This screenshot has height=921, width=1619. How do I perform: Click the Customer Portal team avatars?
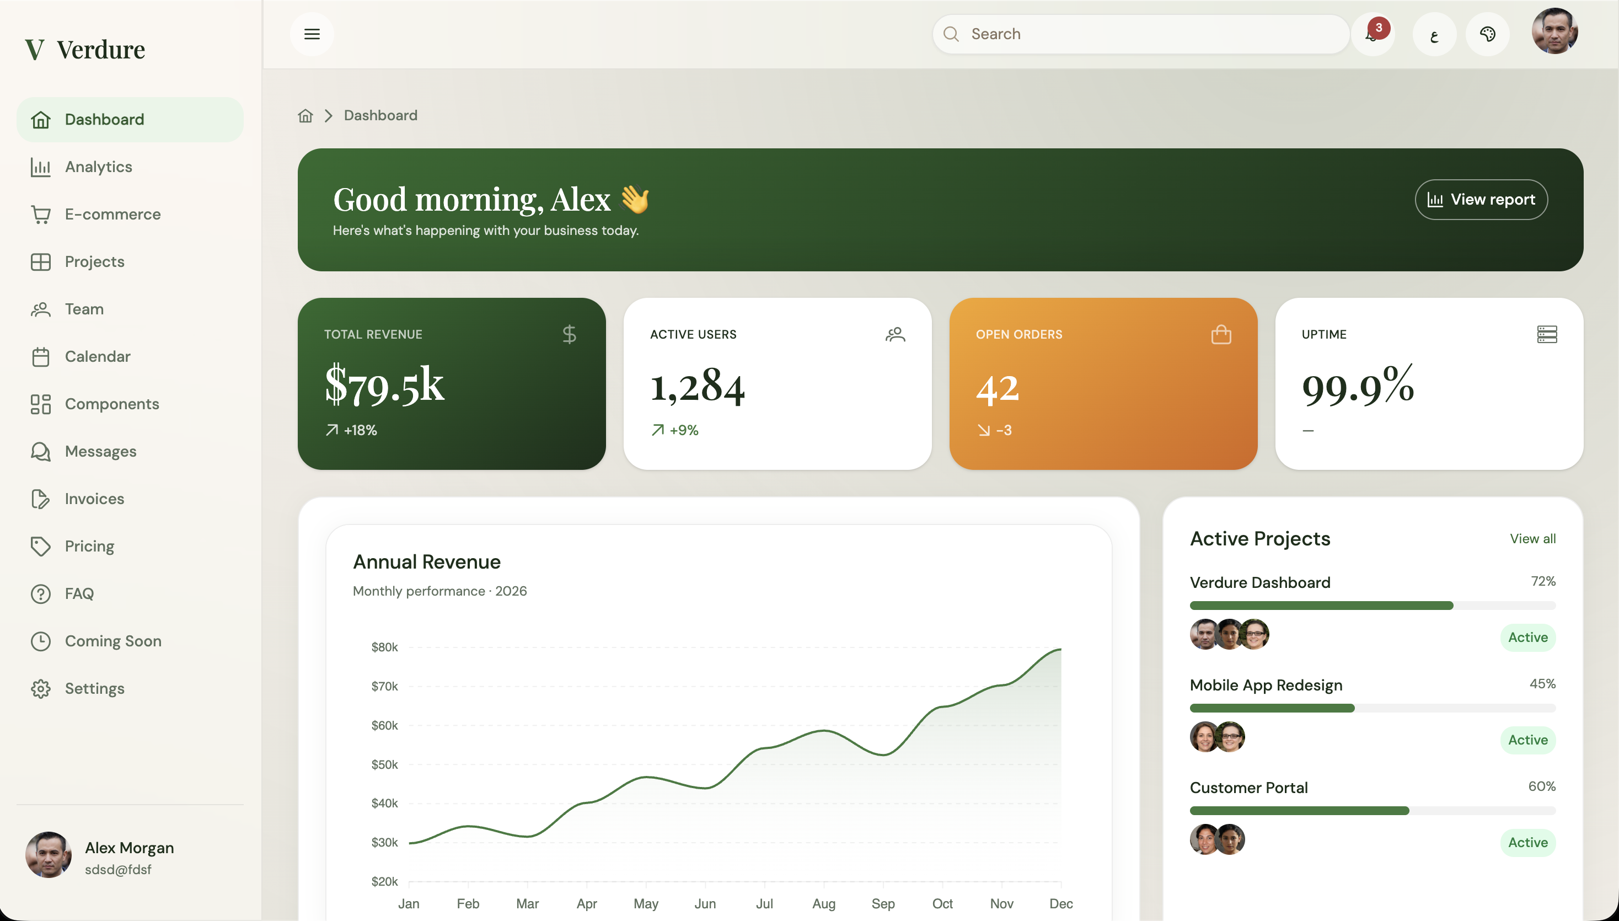(1217, 839)
